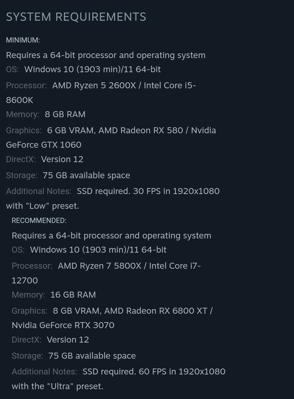Select the "Ultra" preset note text
This screenshot has height=399, width=294.
pyautogui.click(x=57, y=386)
